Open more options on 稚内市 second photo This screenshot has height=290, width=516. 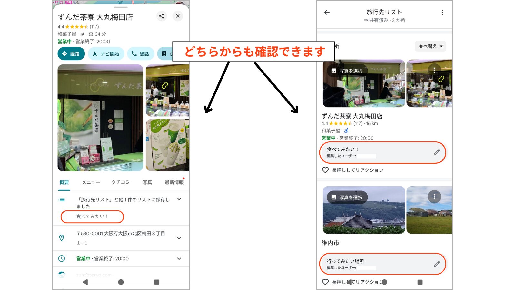point(434,197)
